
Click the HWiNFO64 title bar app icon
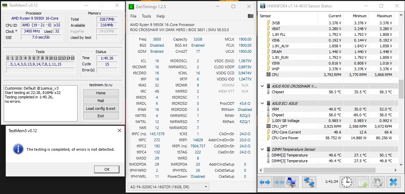263,6
